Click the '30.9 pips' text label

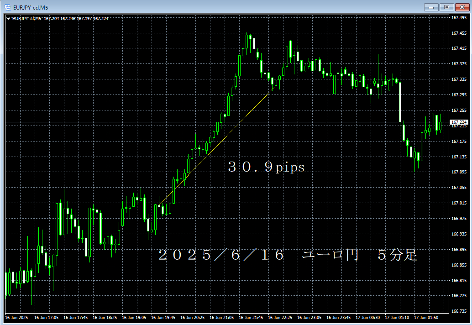(x=266, y=167)
